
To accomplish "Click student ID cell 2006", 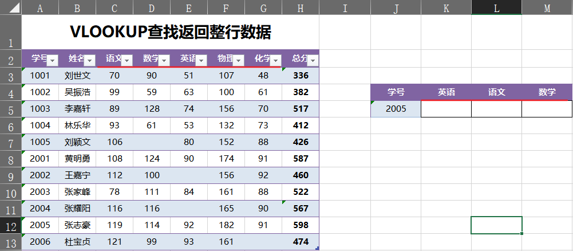I will tap(40, 242).
